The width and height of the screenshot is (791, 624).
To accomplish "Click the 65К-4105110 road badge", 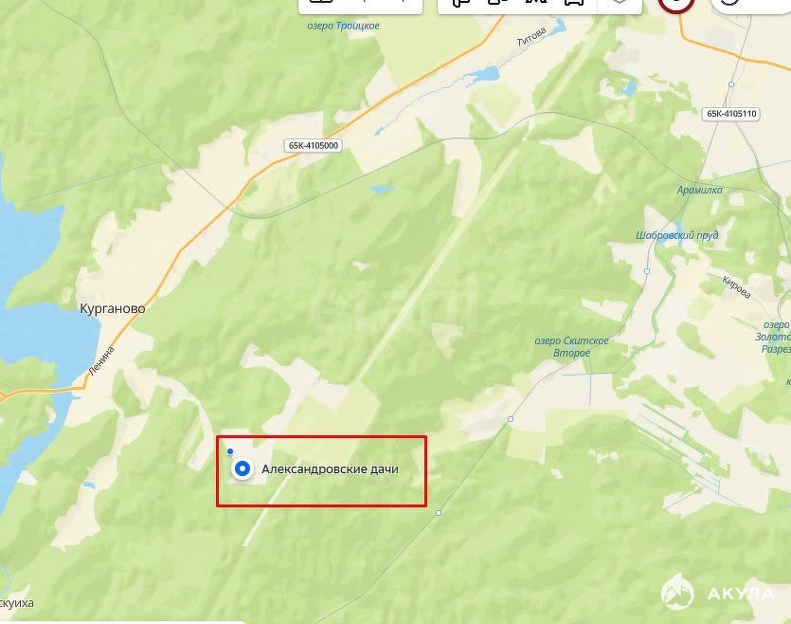I will tap(731, 114).
